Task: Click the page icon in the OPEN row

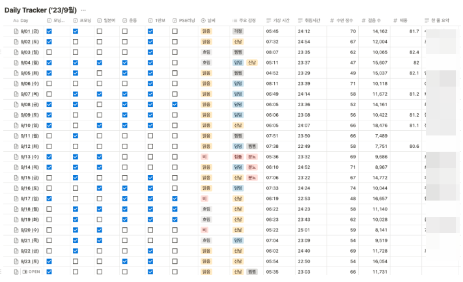Action: (x=16, y=272)
